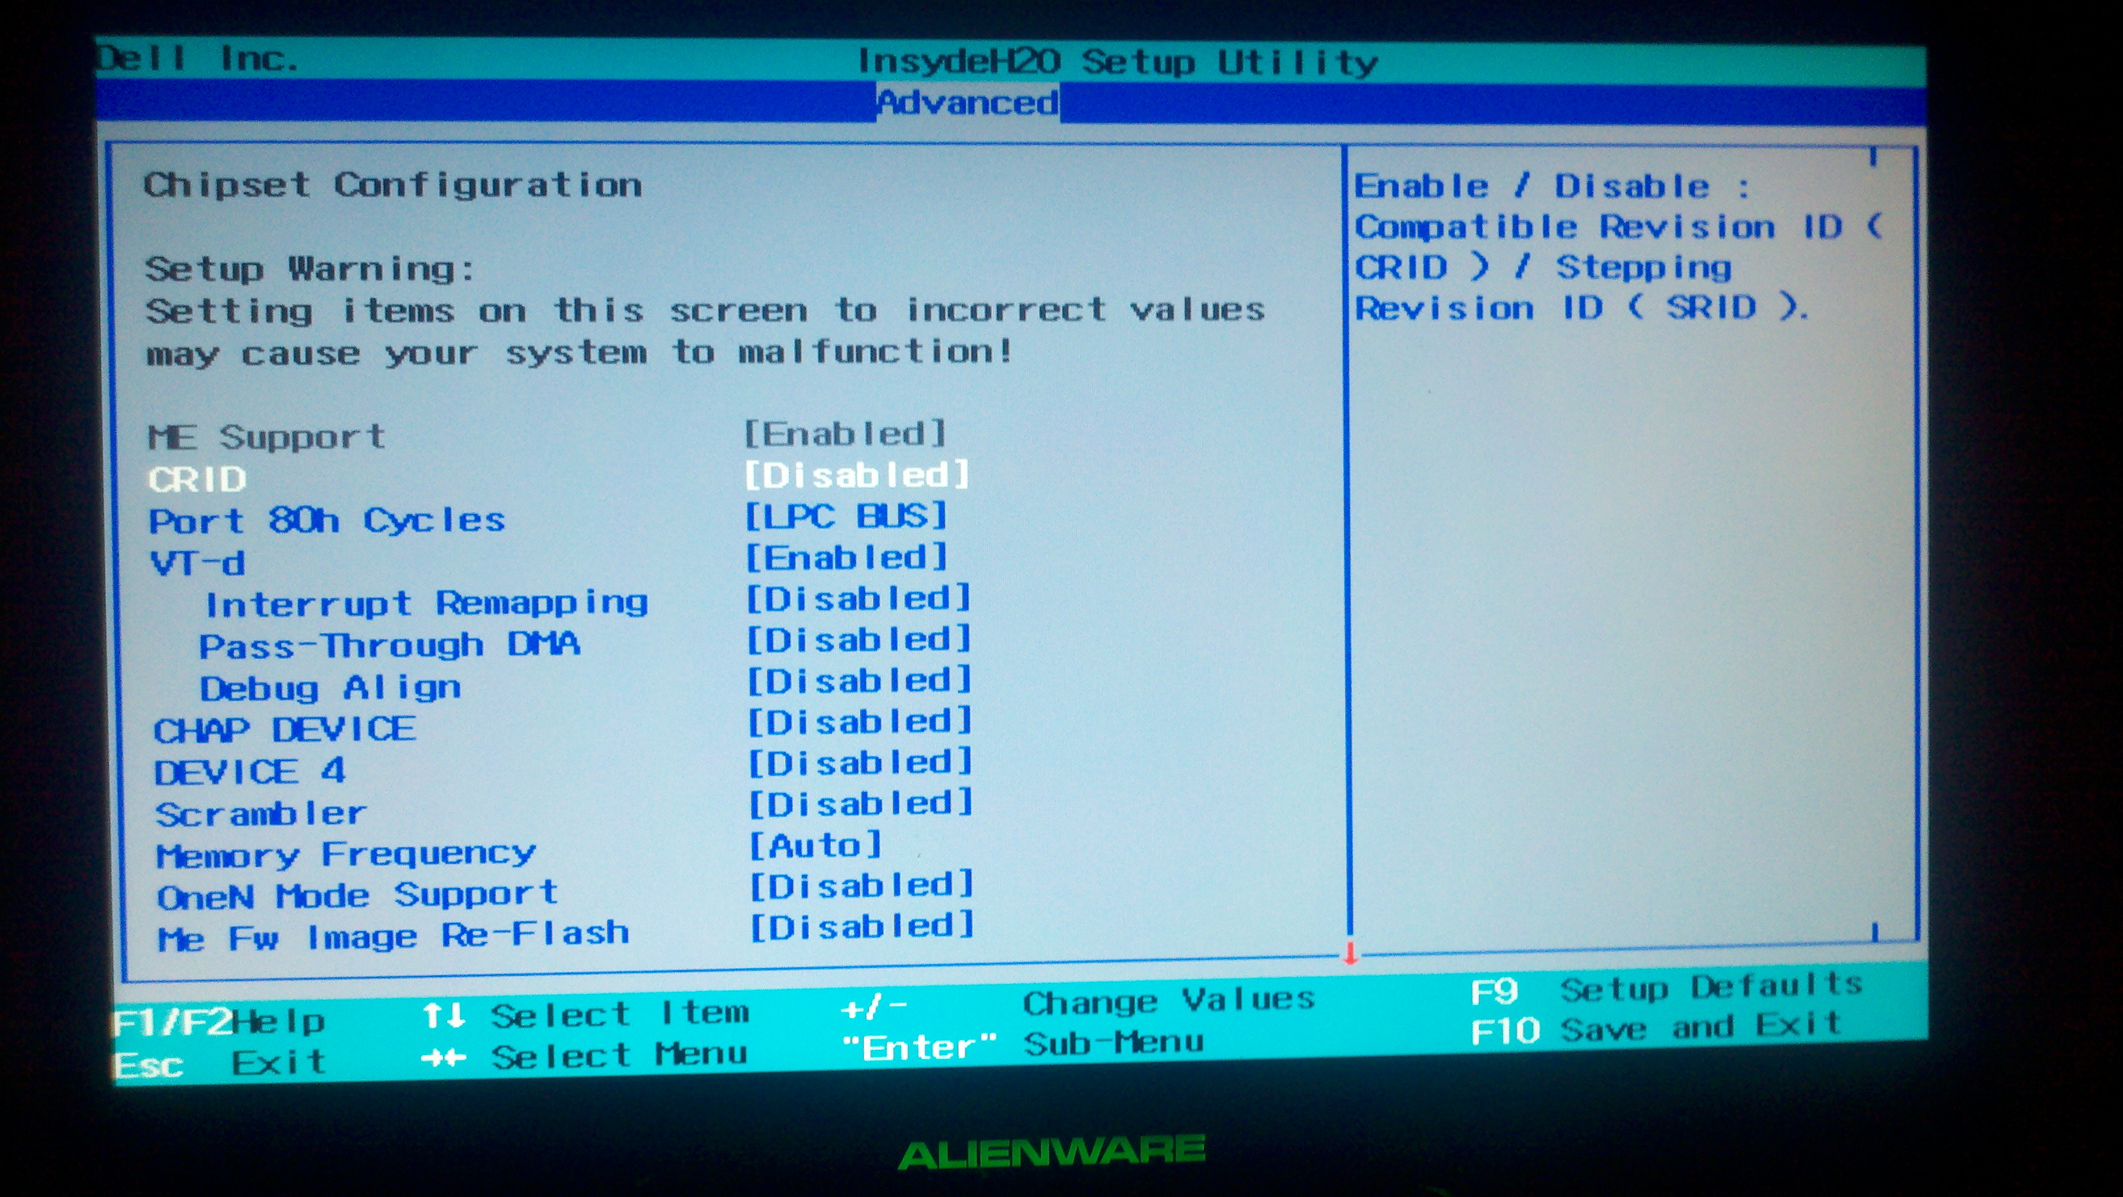Open Memory Frequency Auto value list
2123x1197 pixels.
816,845
